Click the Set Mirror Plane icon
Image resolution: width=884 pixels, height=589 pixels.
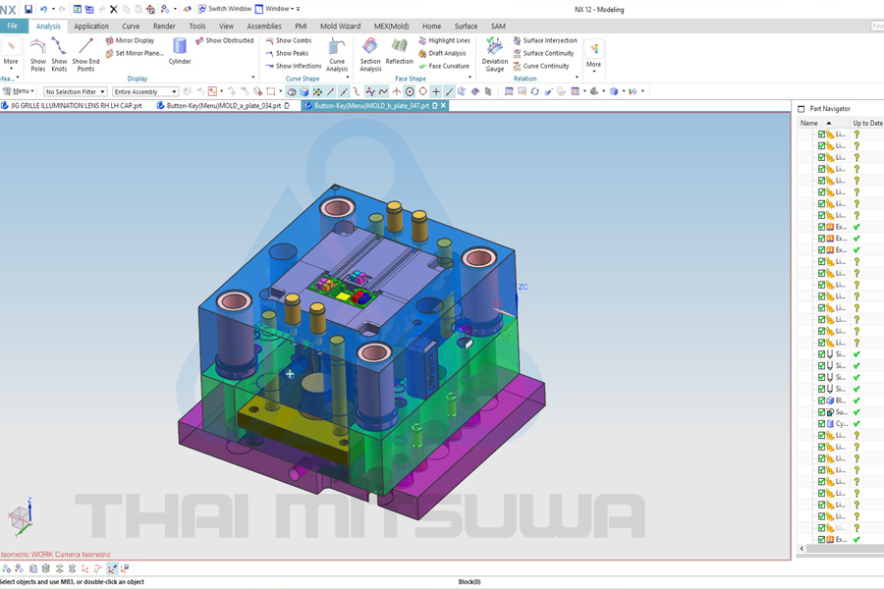pos(109,54)
